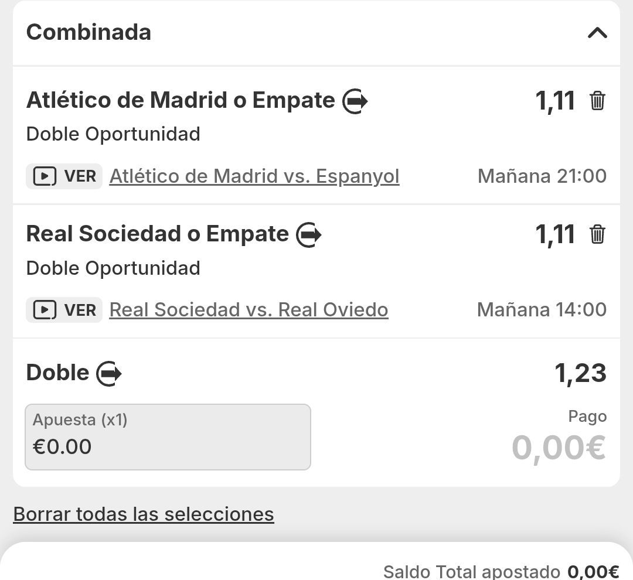Remove the Real Sociedad o Empate selection
633x580 pixels.
597,234
